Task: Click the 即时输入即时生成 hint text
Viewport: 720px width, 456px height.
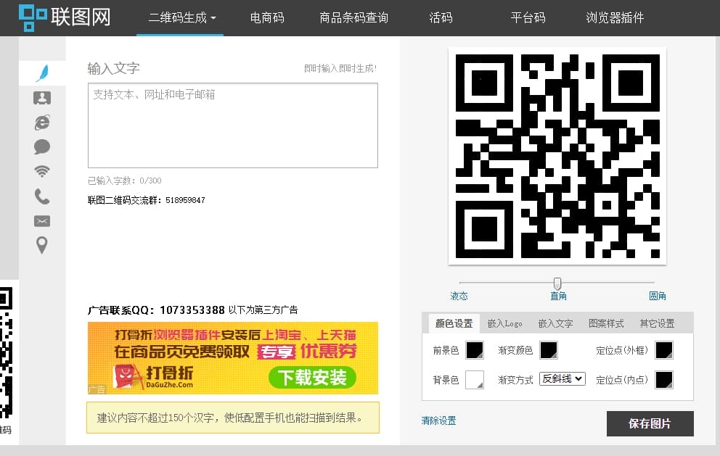Action: [x=340, y=68]
